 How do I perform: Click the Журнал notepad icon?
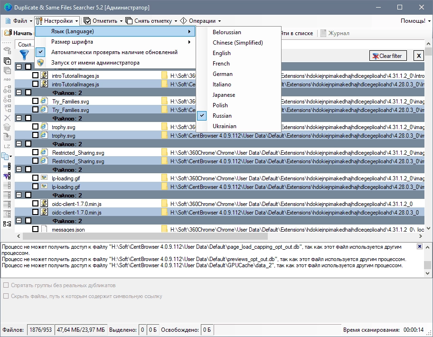323,33
